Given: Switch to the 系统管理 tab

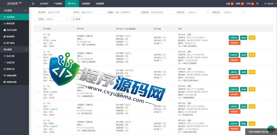Looking at the screenshot, I should (x=100, y=3).
